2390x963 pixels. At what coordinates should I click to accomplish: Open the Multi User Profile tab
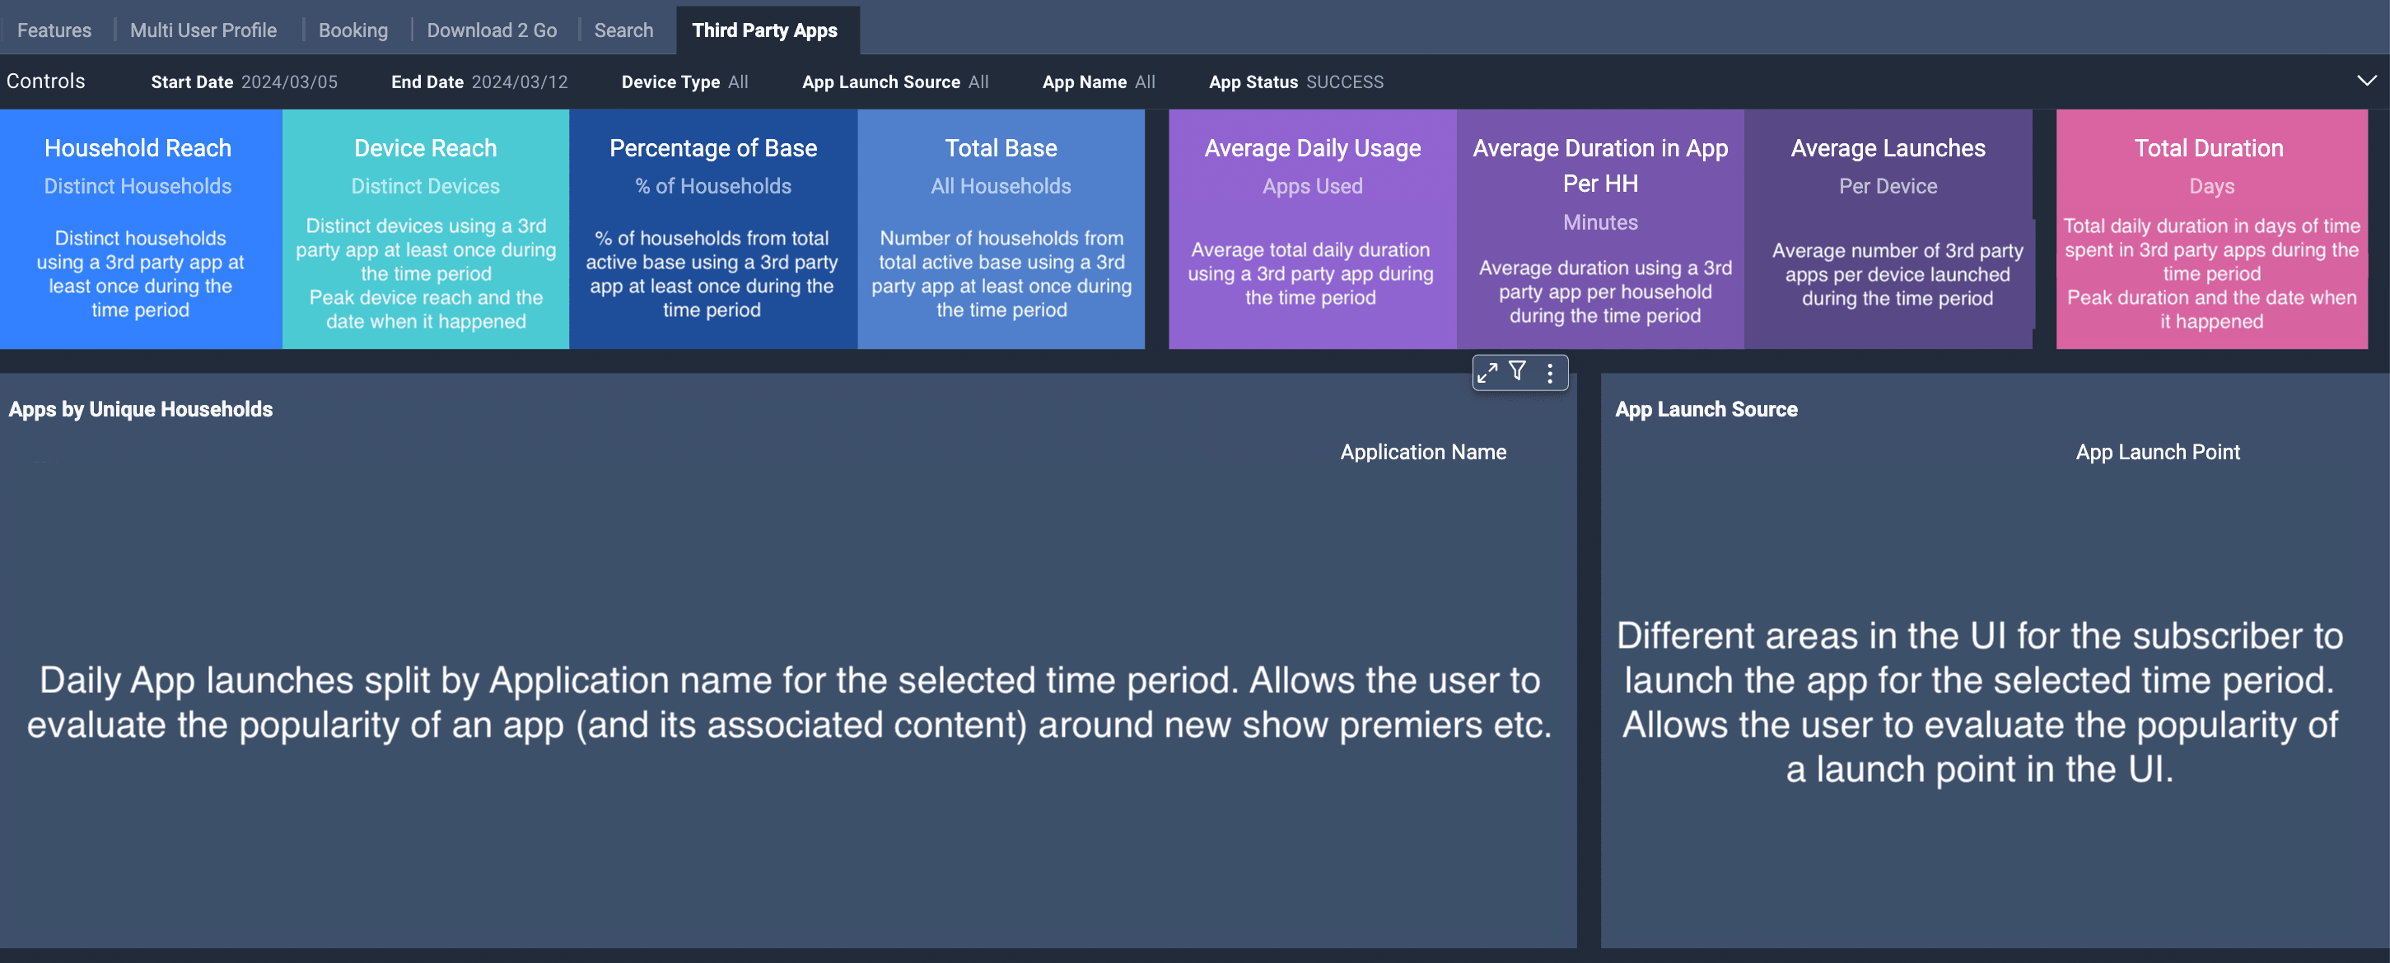pos(203,30)
